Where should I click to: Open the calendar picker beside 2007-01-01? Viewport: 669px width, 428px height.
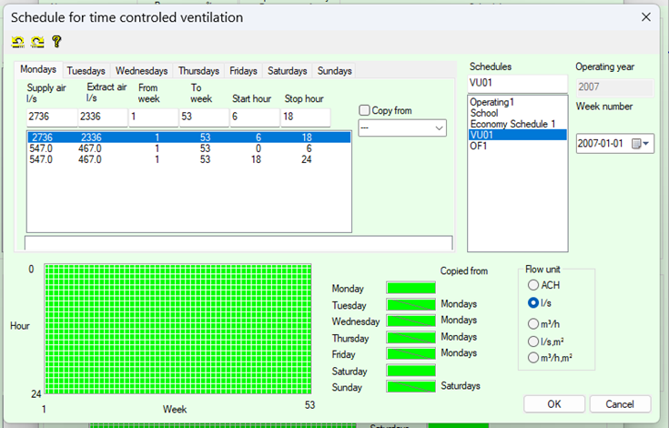pos(636,144)
